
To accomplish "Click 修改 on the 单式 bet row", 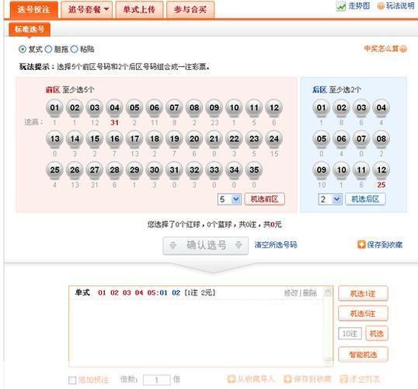I will (x=291, y=293).
